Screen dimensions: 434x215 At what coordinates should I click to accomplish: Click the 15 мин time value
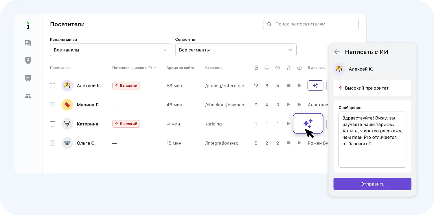click(174, 143)
